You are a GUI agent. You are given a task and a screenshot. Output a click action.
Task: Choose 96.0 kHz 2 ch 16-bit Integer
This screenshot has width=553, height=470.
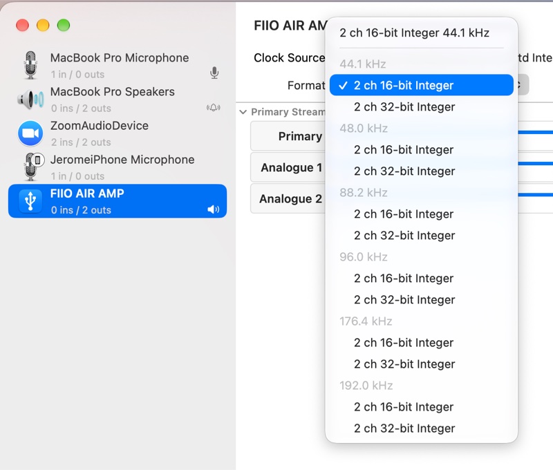pyautogui.click(x=422, y=278)
